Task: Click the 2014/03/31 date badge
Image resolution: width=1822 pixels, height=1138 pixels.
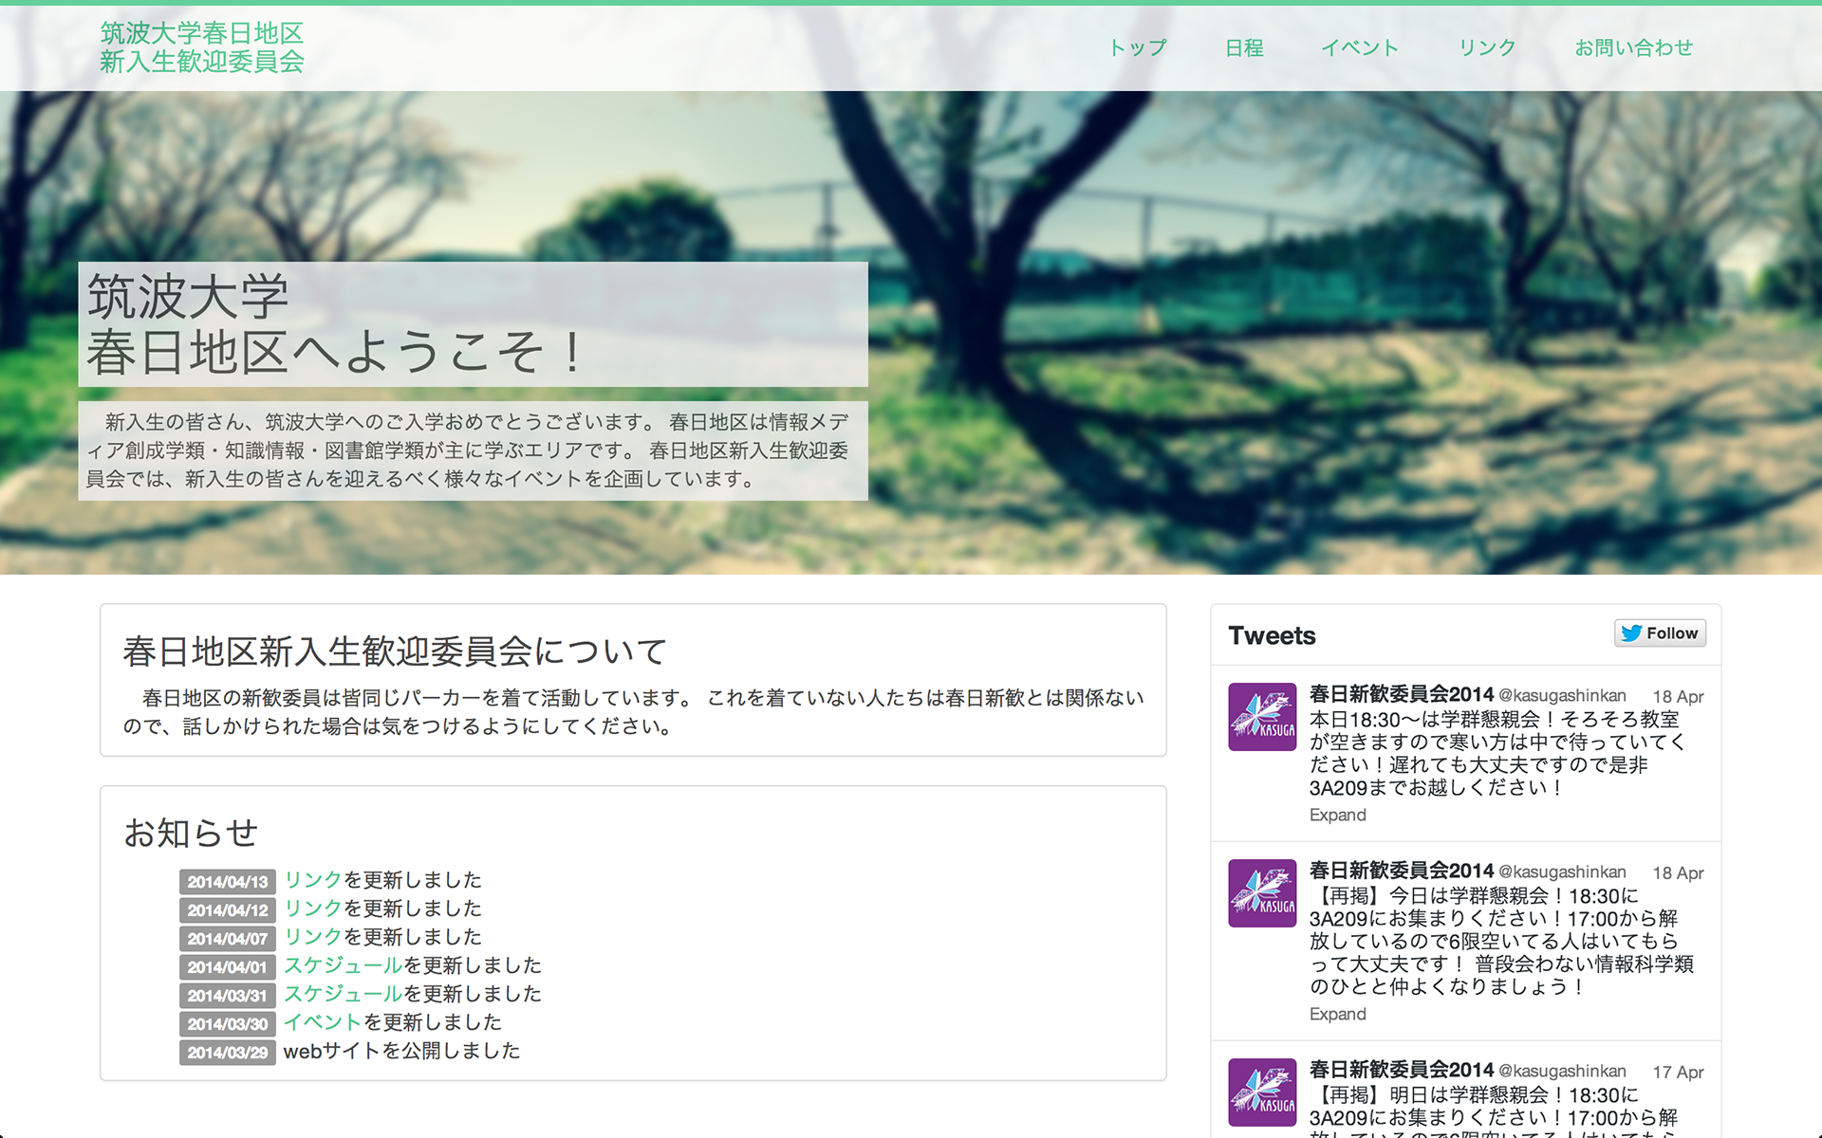Action: (x=228, y=996)
